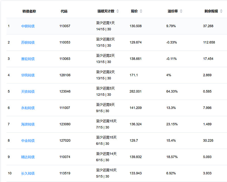
Task: Click premium rate 15.4%
Action: (171, 141)
